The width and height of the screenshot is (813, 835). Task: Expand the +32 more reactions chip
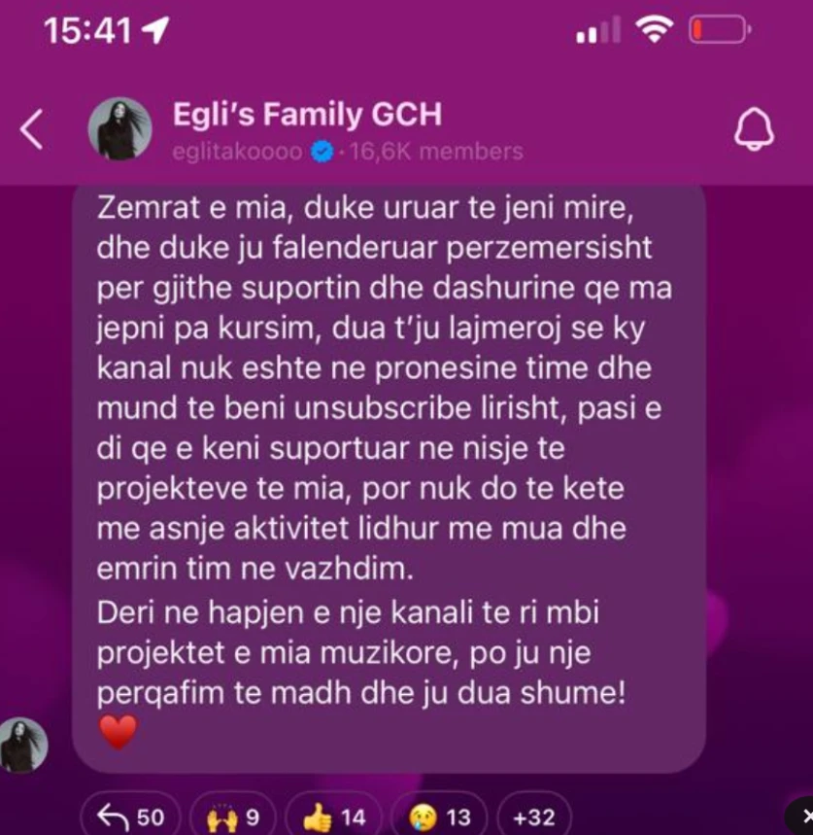tap(534, 816)
